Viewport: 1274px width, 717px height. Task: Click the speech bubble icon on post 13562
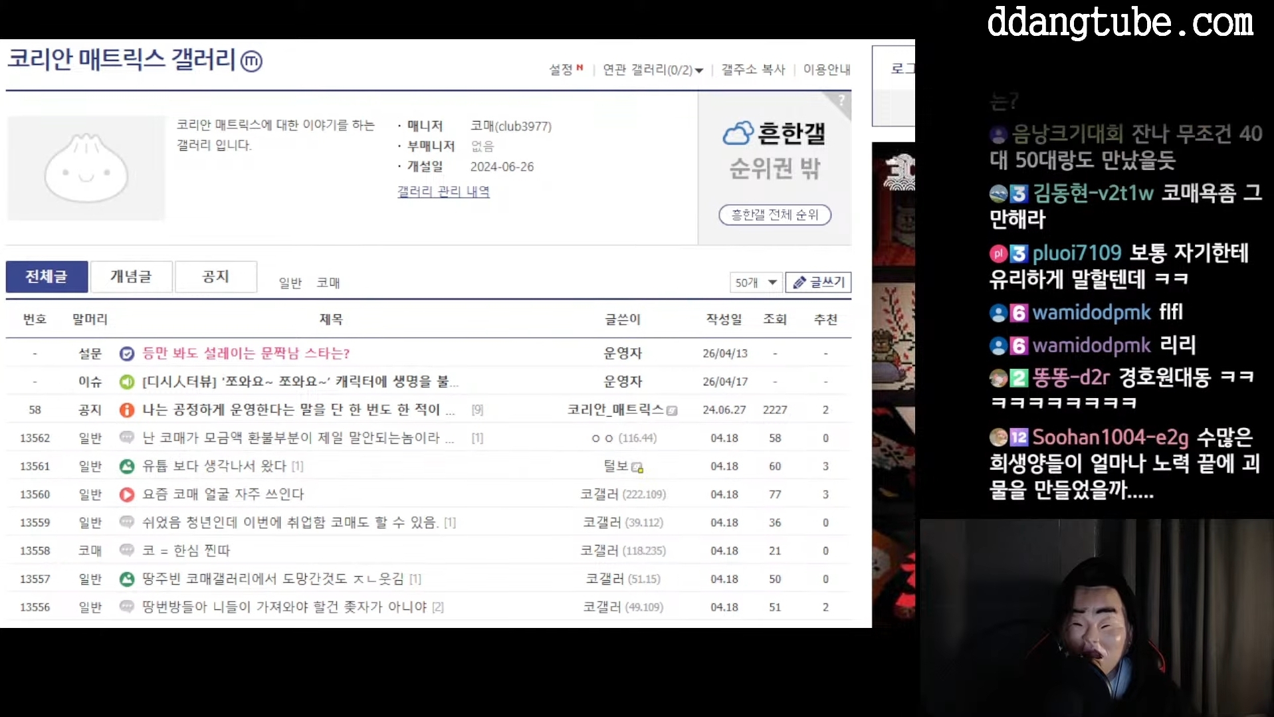126,438
